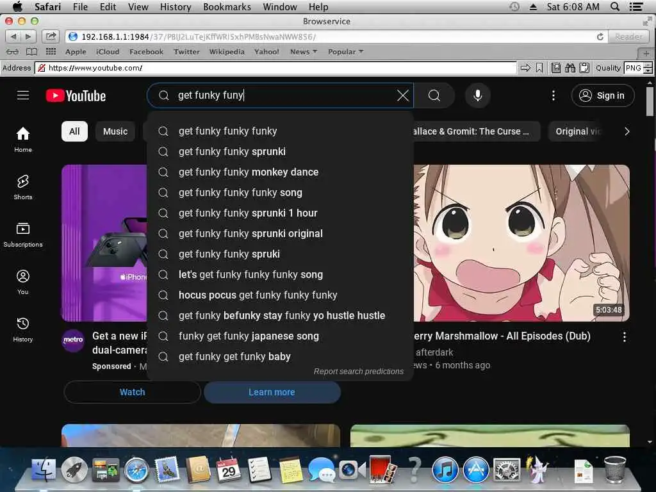Choose suggestion 'get funky funky funky'

point(280,131)
